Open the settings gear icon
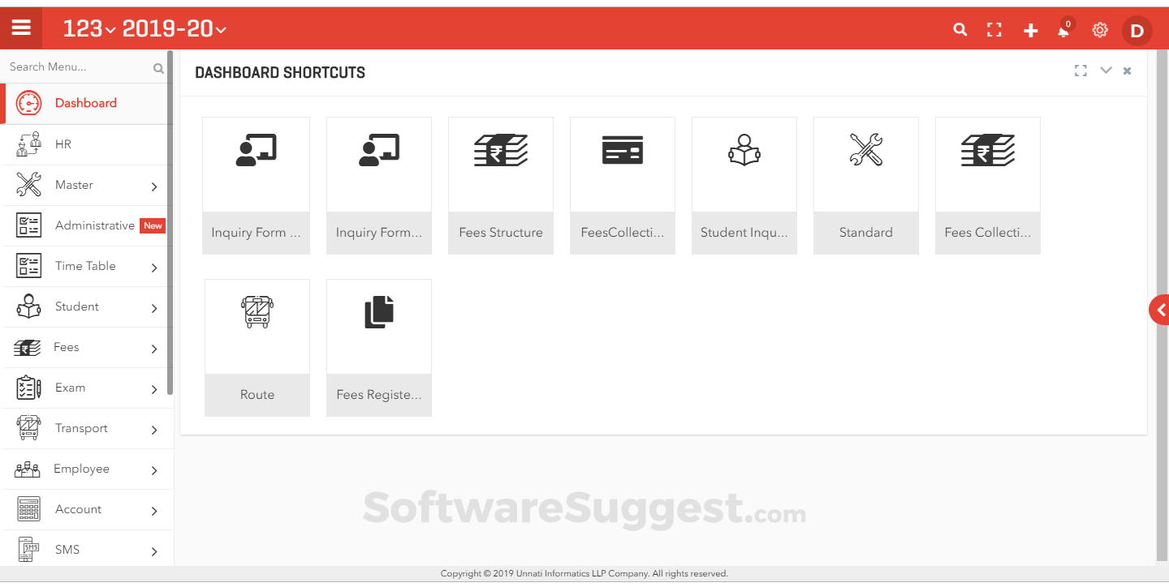Screen dimensions: 1169x587 coord(1100,30)
